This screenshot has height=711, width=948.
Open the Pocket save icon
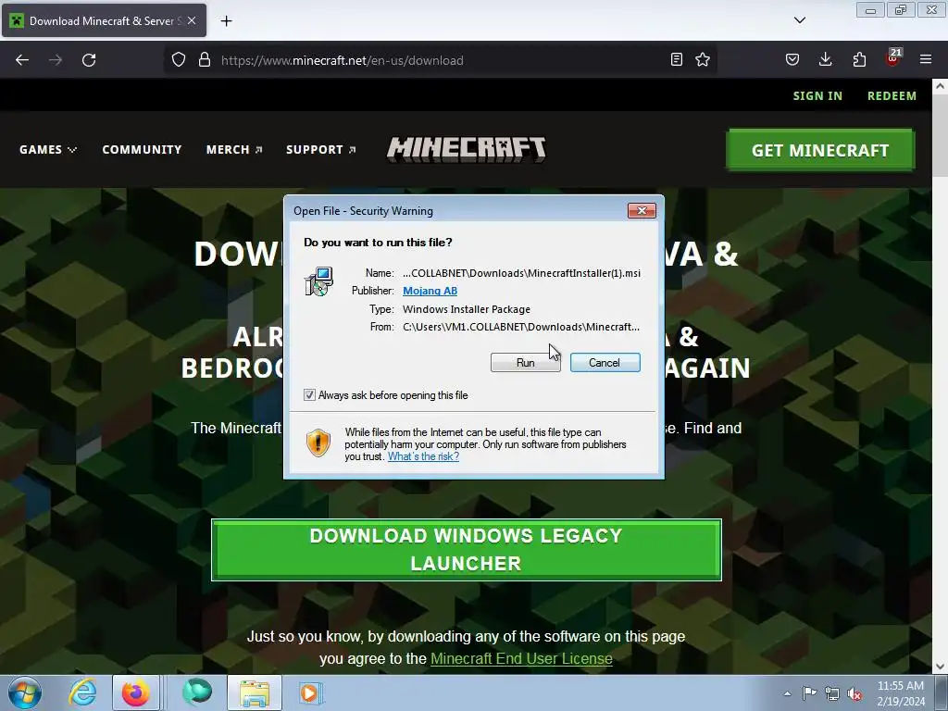click(x=792, y=59)
